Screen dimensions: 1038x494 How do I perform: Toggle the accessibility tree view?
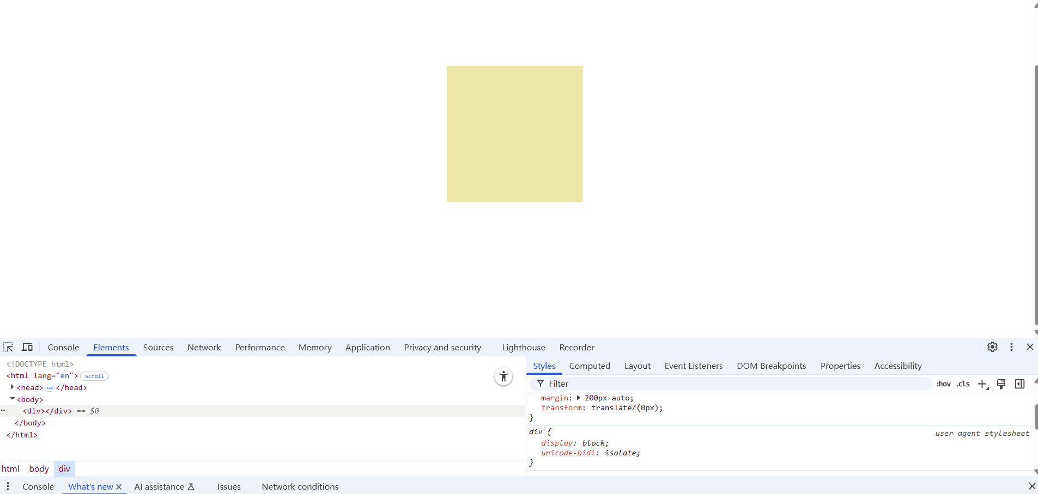pyautogui.click(x=503, y=376)
